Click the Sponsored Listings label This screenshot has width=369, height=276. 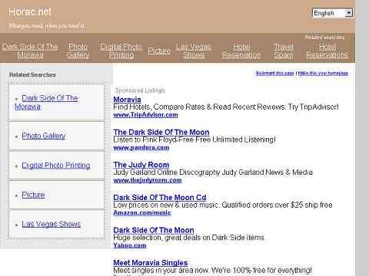tap(140, 90)
